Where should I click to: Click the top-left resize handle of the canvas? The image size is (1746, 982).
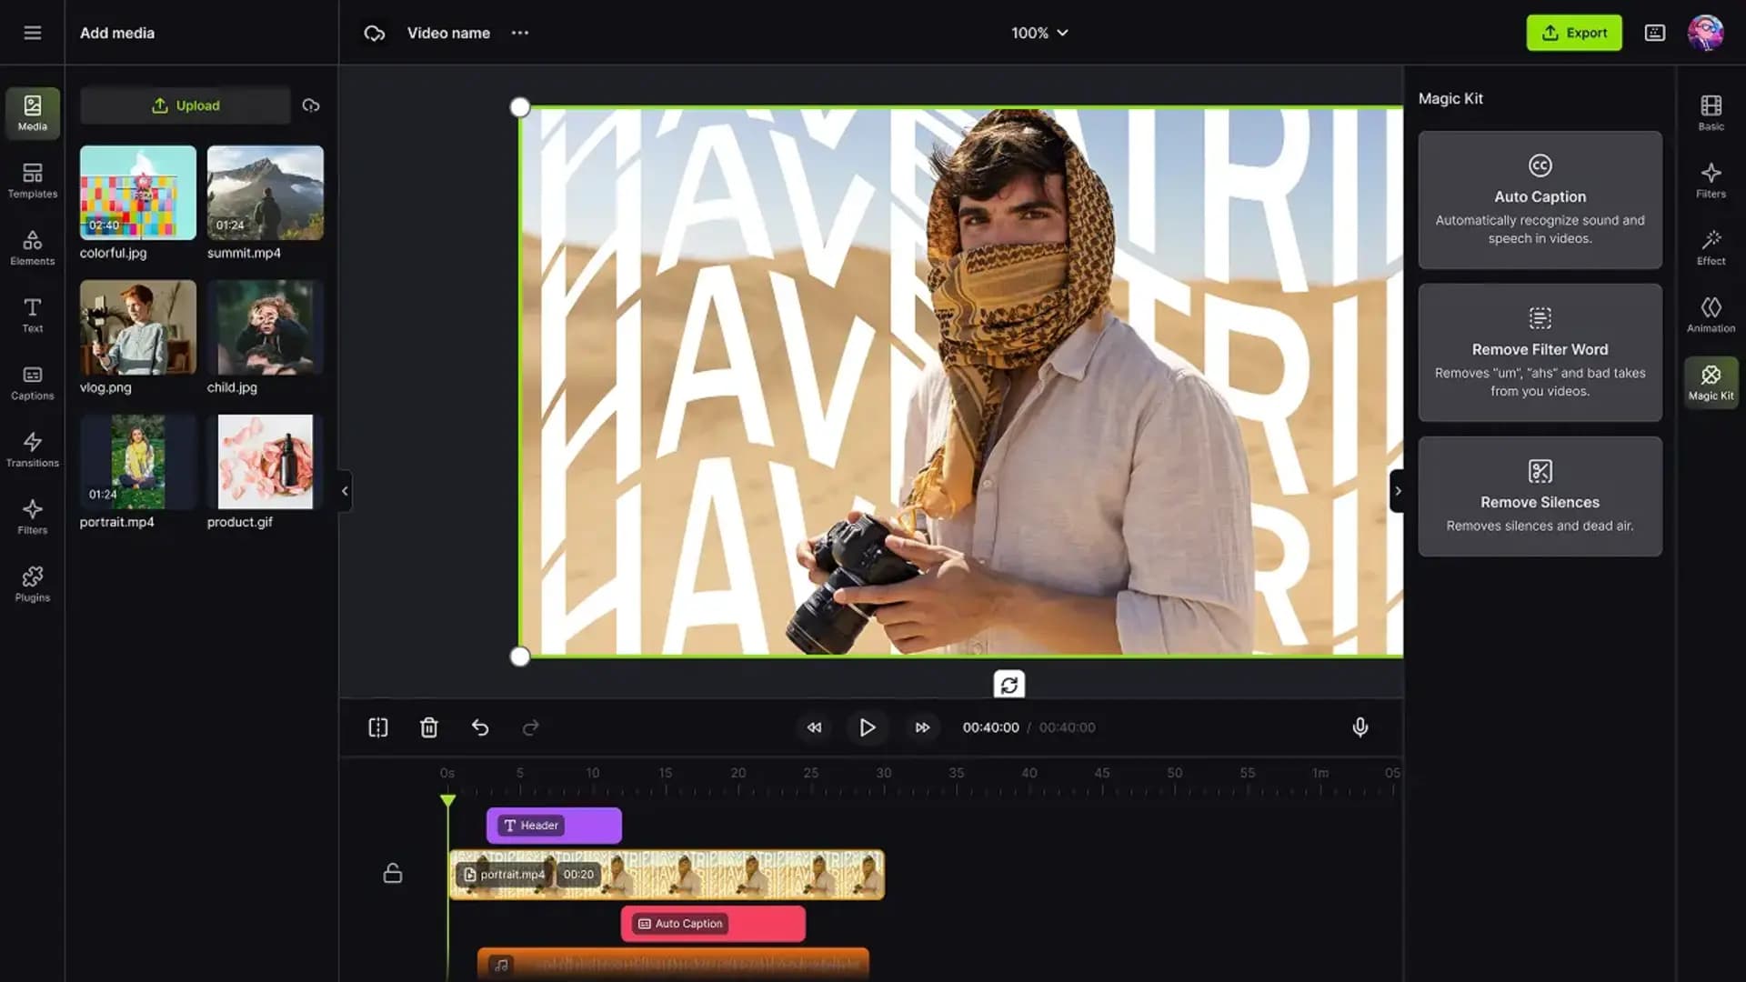(x=520, y=107)
